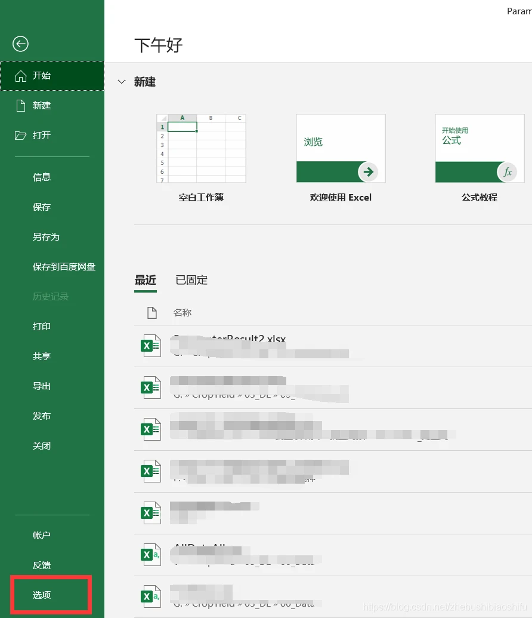The width and height of the screenshot is (532, 618).
Task: Click the fx icon on formula template
Action: (x=507, y=172)
